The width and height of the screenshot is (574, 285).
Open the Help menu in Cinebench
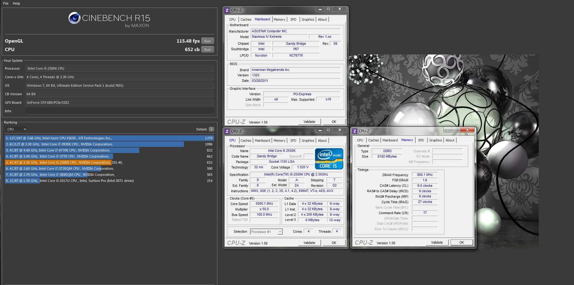[x=16, y=3]
